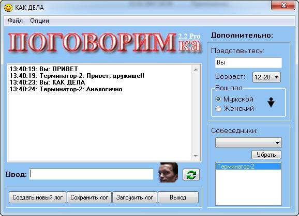This screenshot has width=299, height=216.
Task: Open the Возраст age dropdown
Action: point(266,77)
